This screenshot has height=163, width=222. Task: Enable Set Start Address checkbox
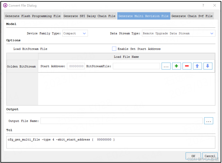tap(114, 49)
